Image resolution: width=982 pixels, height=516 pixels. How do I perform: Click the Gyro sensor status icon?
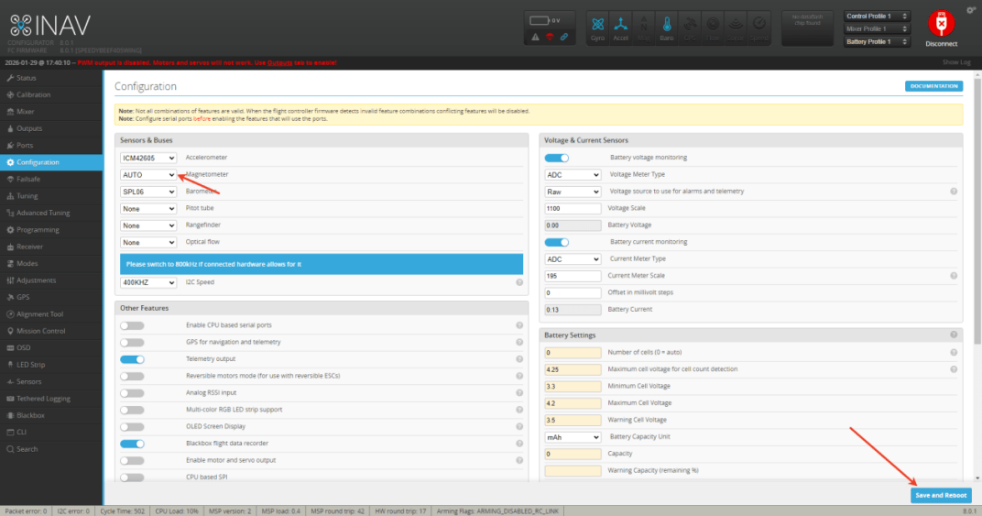click(598, 27)
